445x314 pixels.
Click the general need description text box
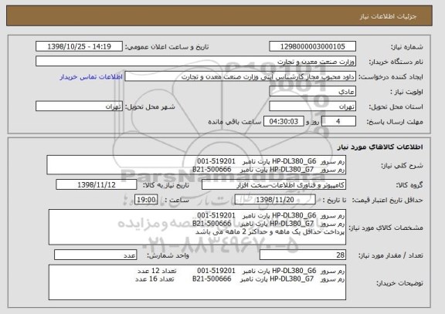(x=196, y=165)
